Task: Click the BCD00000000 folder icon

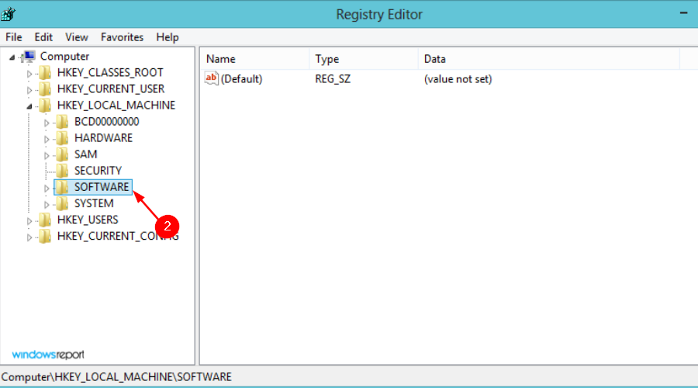Action: click(62, 122)
